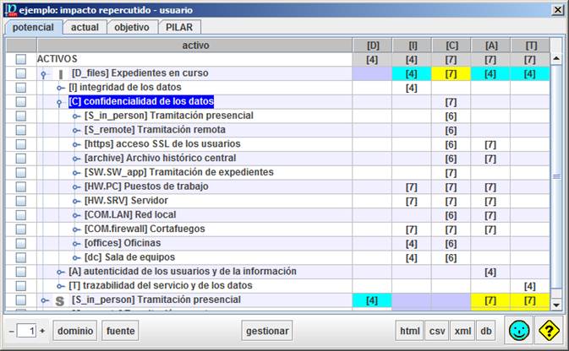Expand the trazabilidad del servicio node
569x351 pixels.
60,286
